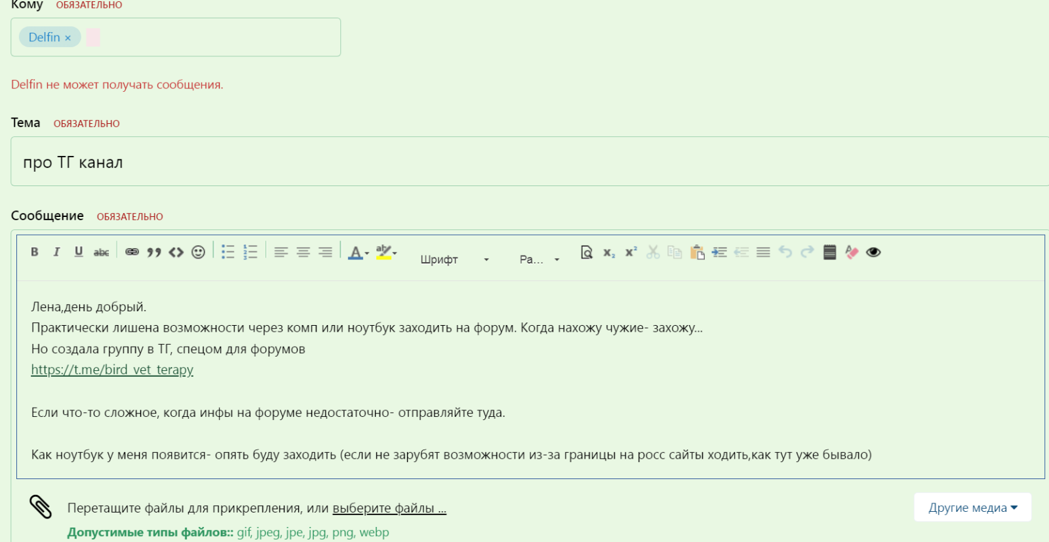This screenshot has width=1049, height=542.
Task: Click the spoiler block icon
Action: 829,252
